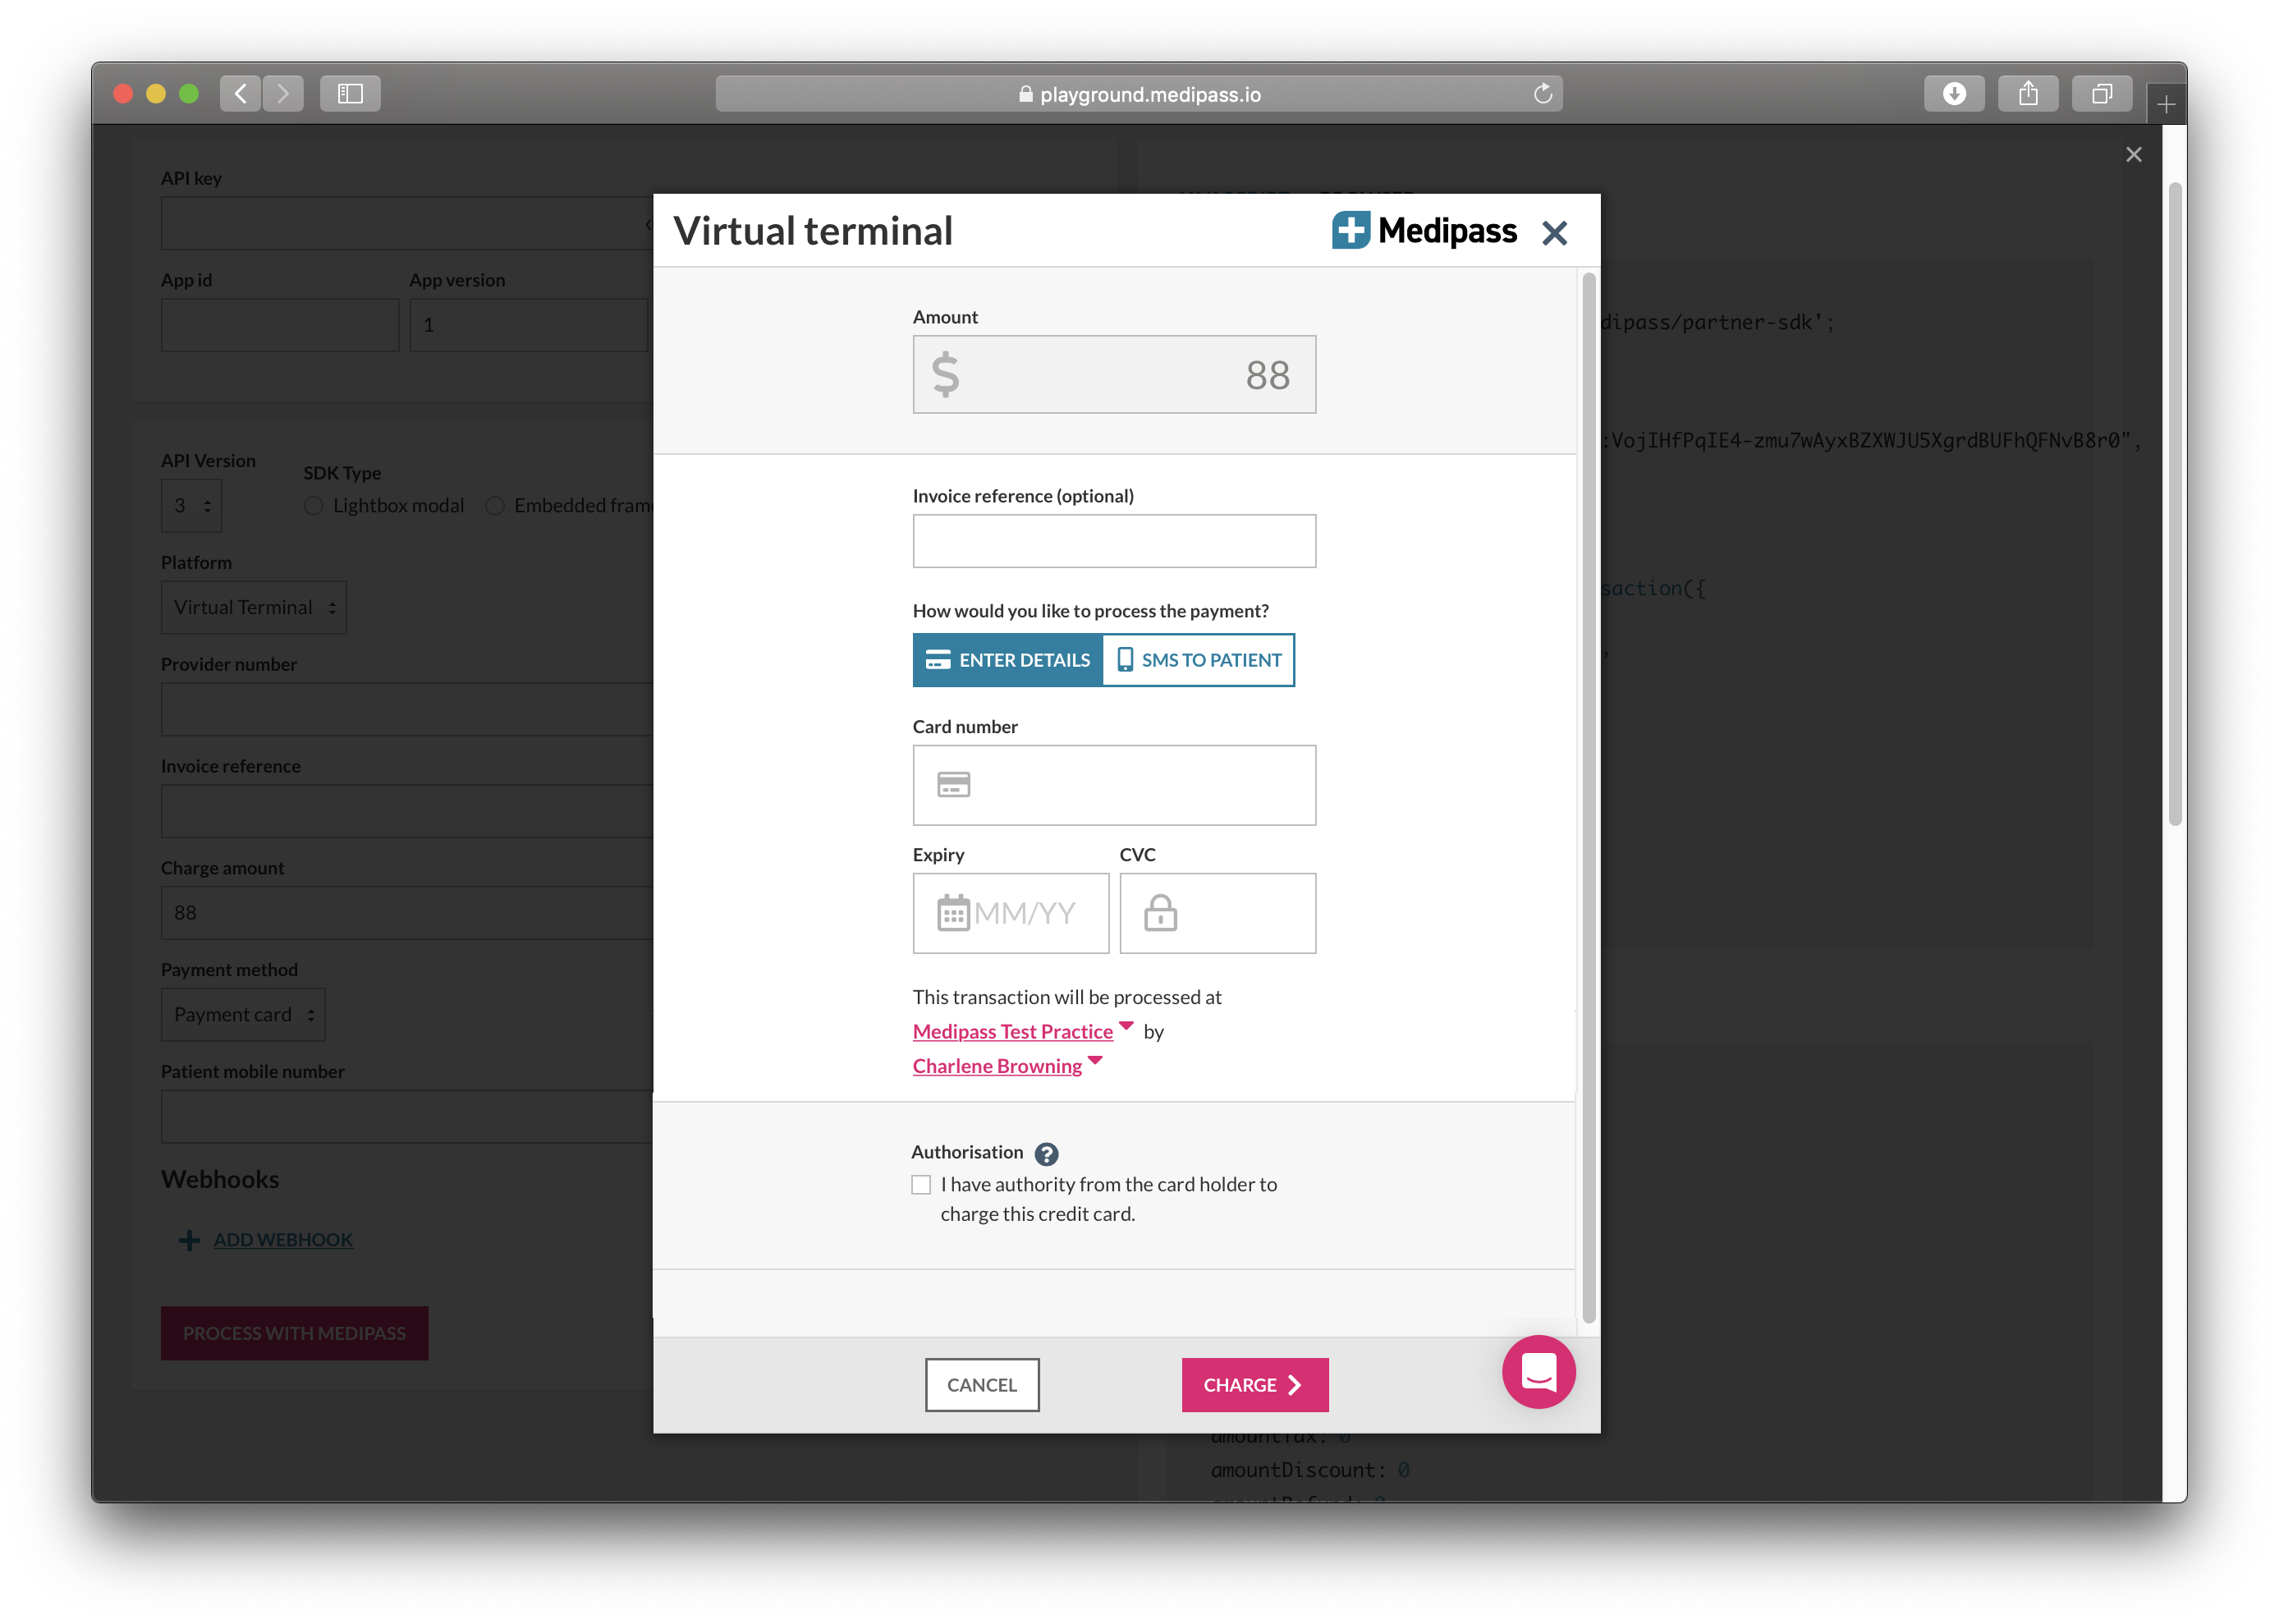
Task: Focus the Card number input field
Action: tap(1114, 785)
